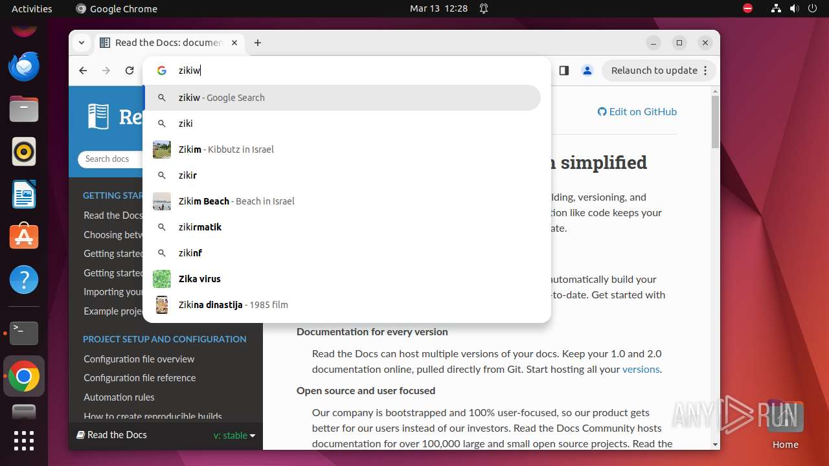Image resolution: width=829 pixels, height=466 pixels.
Task: Open the Relaunch to update menu
Action: [705, 71]
